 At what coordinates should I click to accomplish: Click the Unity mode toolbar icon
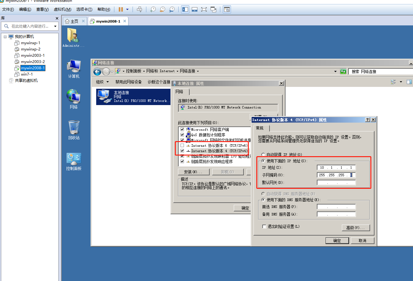coord(214,9)
